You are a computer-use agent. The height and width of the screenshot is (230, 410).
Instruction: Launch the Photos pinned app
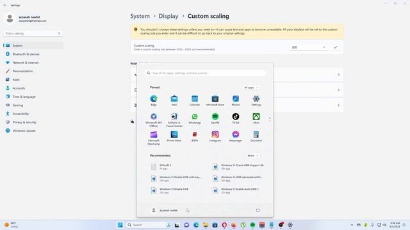pos(236,100)
